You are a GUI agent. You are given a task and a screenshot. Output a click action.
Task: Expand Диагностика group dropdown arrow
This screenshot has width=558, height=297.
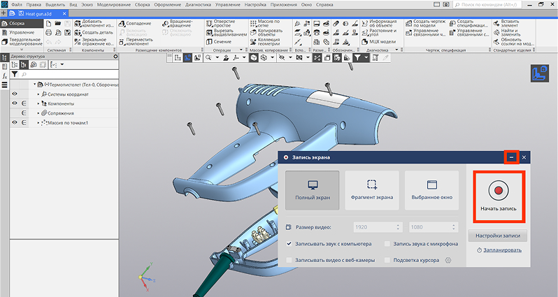pyautogui.click(x=396, y=50)
